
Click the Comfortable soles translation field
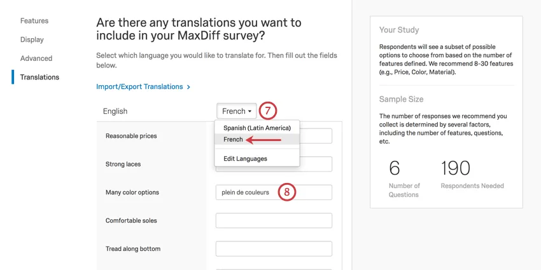point(274,220)
